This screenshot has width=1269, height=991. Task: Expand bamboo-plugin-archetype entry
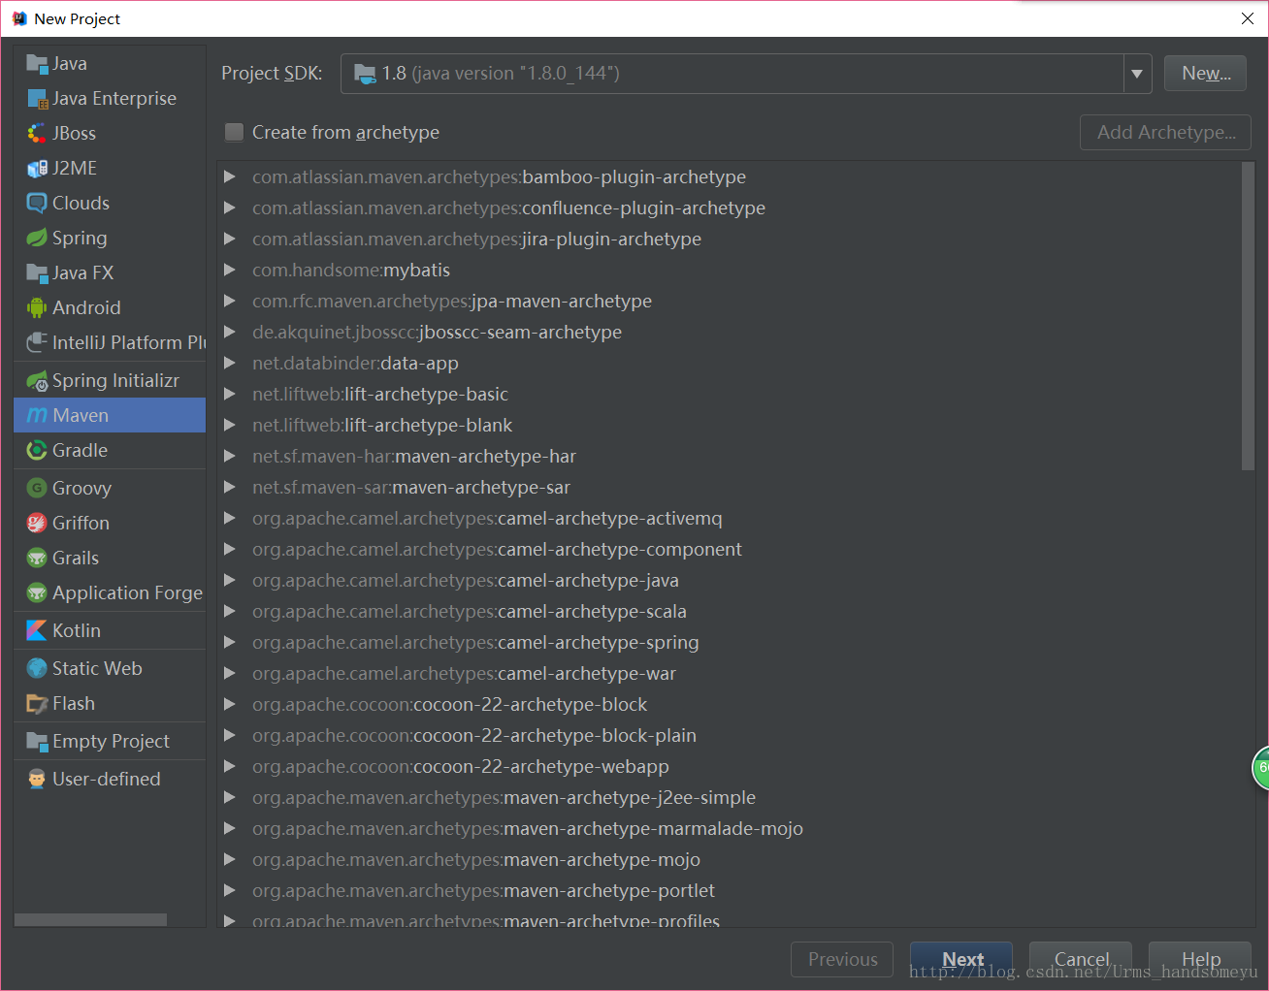[x=230, y=177]
